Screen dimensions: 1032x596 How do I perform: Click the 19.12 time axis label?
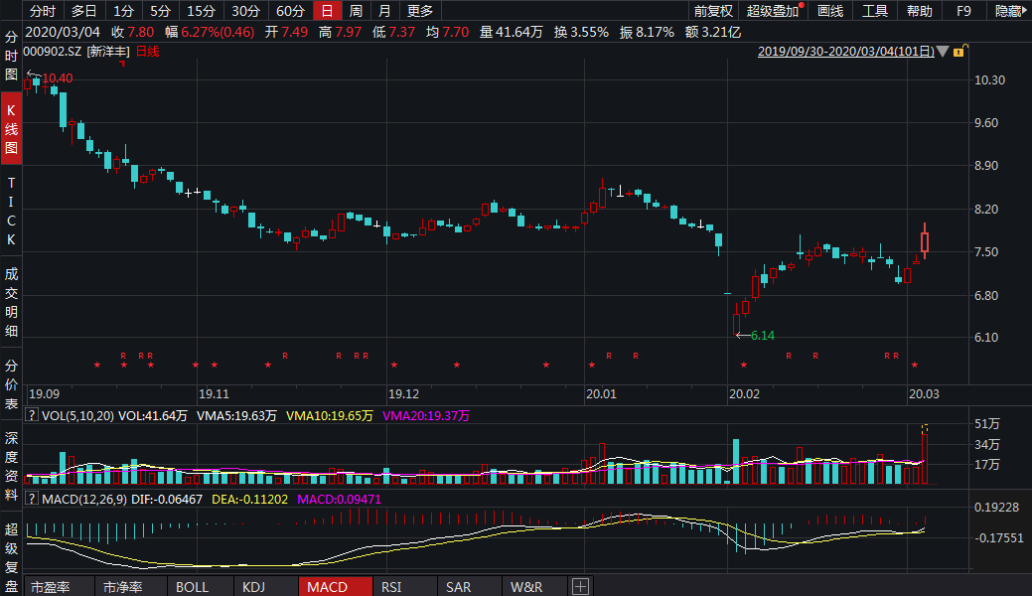[x=403, y=393]
